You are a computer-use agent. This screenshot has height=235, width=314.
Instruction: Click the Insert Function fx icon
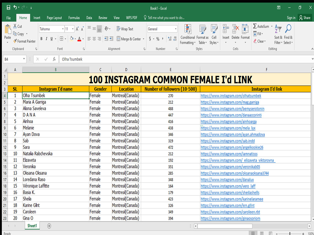click(54, 59)
